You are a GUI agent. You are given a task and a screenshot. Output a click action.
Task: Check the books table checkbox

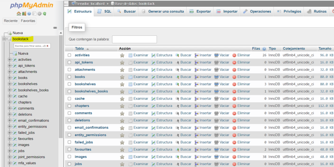point(69,77)
